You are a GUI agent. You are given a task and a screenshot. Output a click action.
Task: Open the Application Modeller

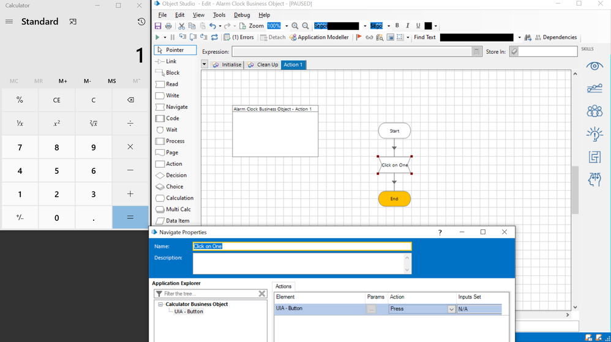[x=319, y=37]
